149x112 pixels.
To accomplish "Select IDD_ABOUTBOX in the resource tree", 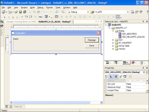I will click(129, 34).
